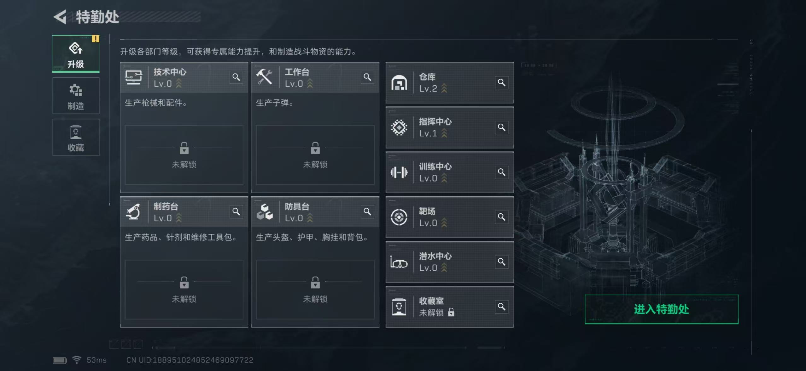Click the locked 未解锁 panel under 技术中心
The height and width of the screenshot is (371, 806).
(x=184, y=155)
